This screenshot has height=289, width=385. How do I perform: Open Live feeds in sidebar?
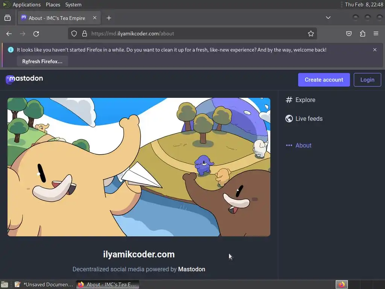pyautogui.click(x=304, y=119)
